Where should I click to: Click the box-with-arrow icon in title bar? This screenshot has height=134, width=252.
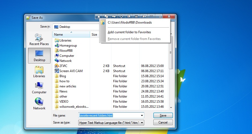point(129,16)
